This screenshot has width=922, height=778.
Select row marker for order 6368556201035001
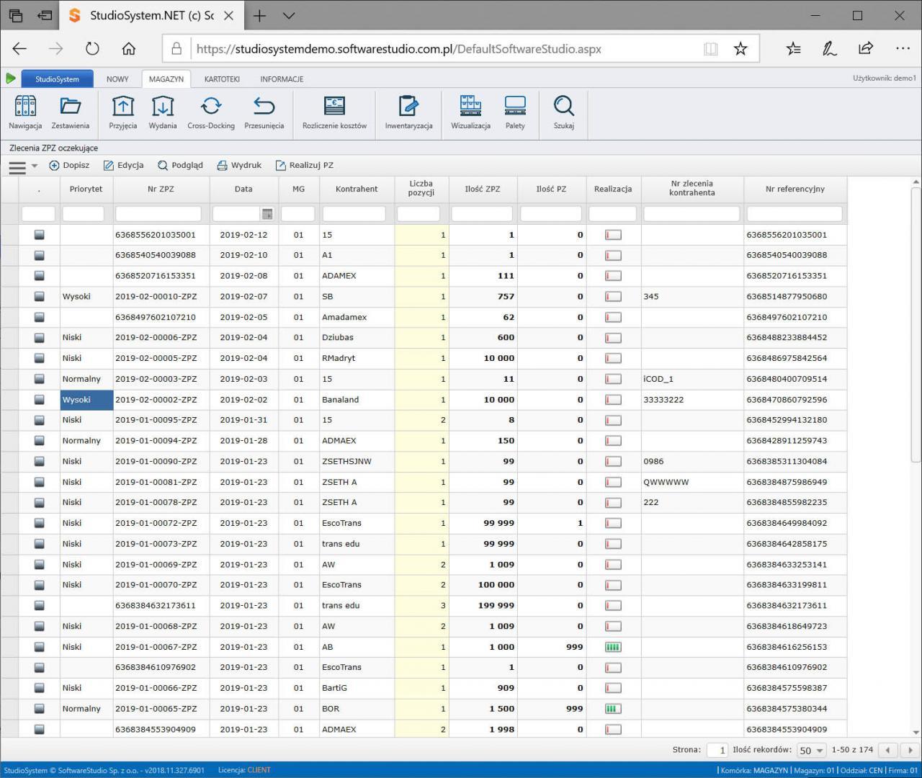click(40, 235)
